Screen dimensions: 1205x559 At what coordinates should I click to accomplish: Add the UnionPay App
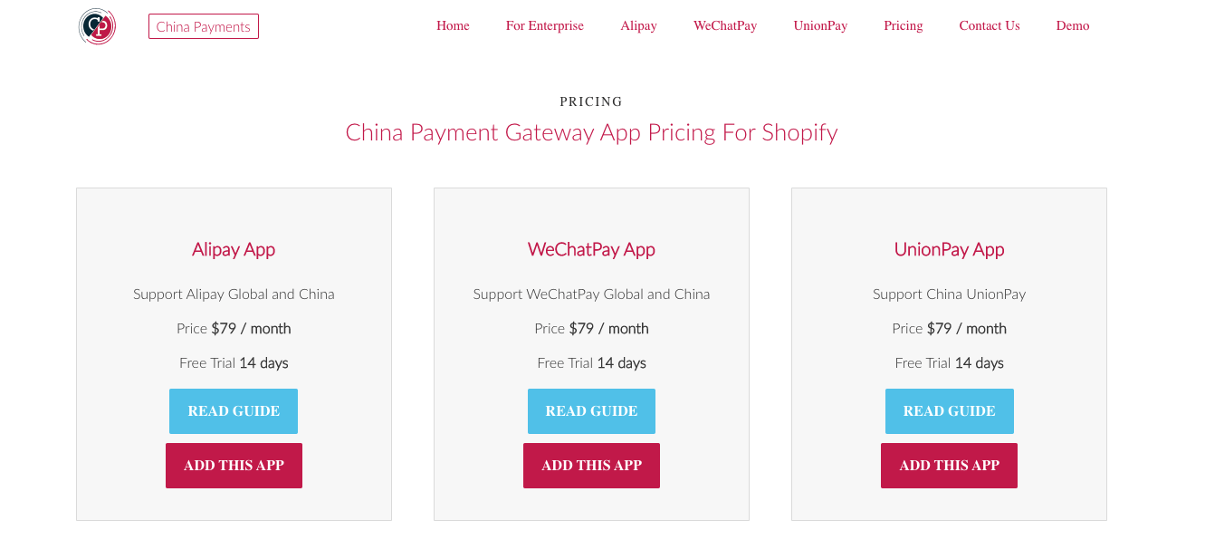pos(949,466)
